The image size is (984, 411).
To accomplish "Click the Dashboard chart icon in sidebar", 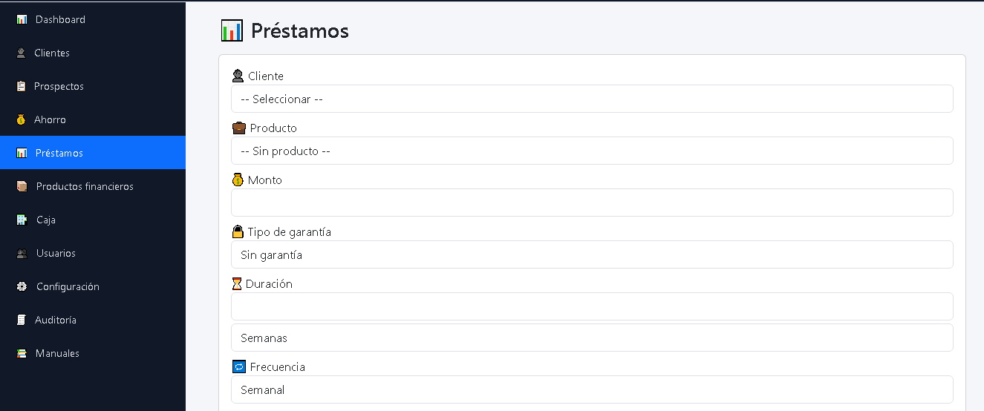I will point(22,19).
